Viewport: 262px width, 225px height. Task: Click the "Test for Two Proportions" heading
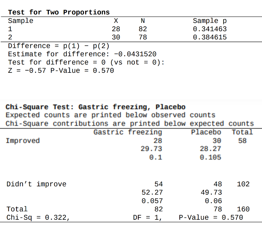59,12
